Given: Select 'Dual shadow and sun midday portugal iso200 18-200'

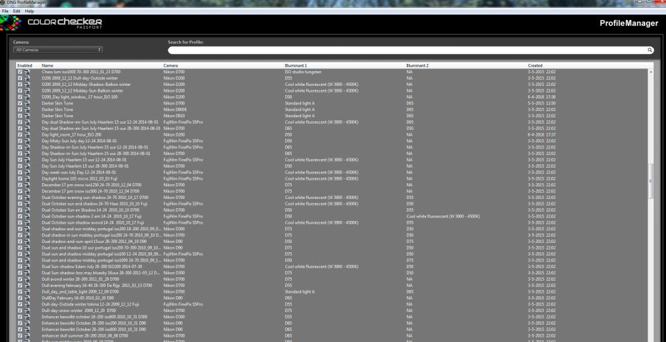Looking at the screenshot, I should point(101,229).
